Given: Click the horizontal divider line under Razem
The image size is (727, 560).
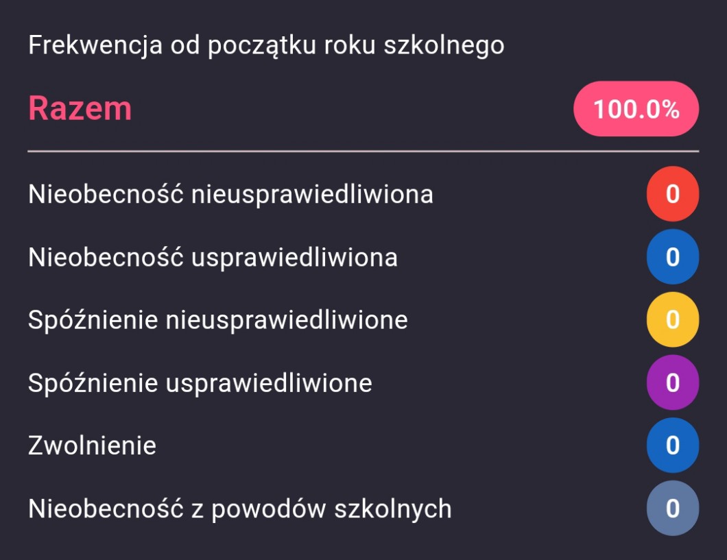Looking at the screenshot, I should click(x=363, y=150).
